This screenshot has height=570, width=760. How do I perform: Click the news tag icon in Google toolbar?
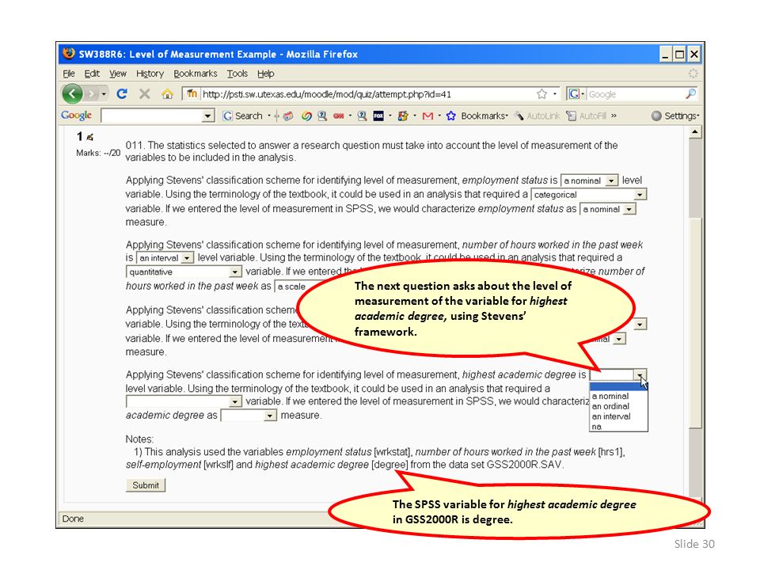[x=288, y=116]
